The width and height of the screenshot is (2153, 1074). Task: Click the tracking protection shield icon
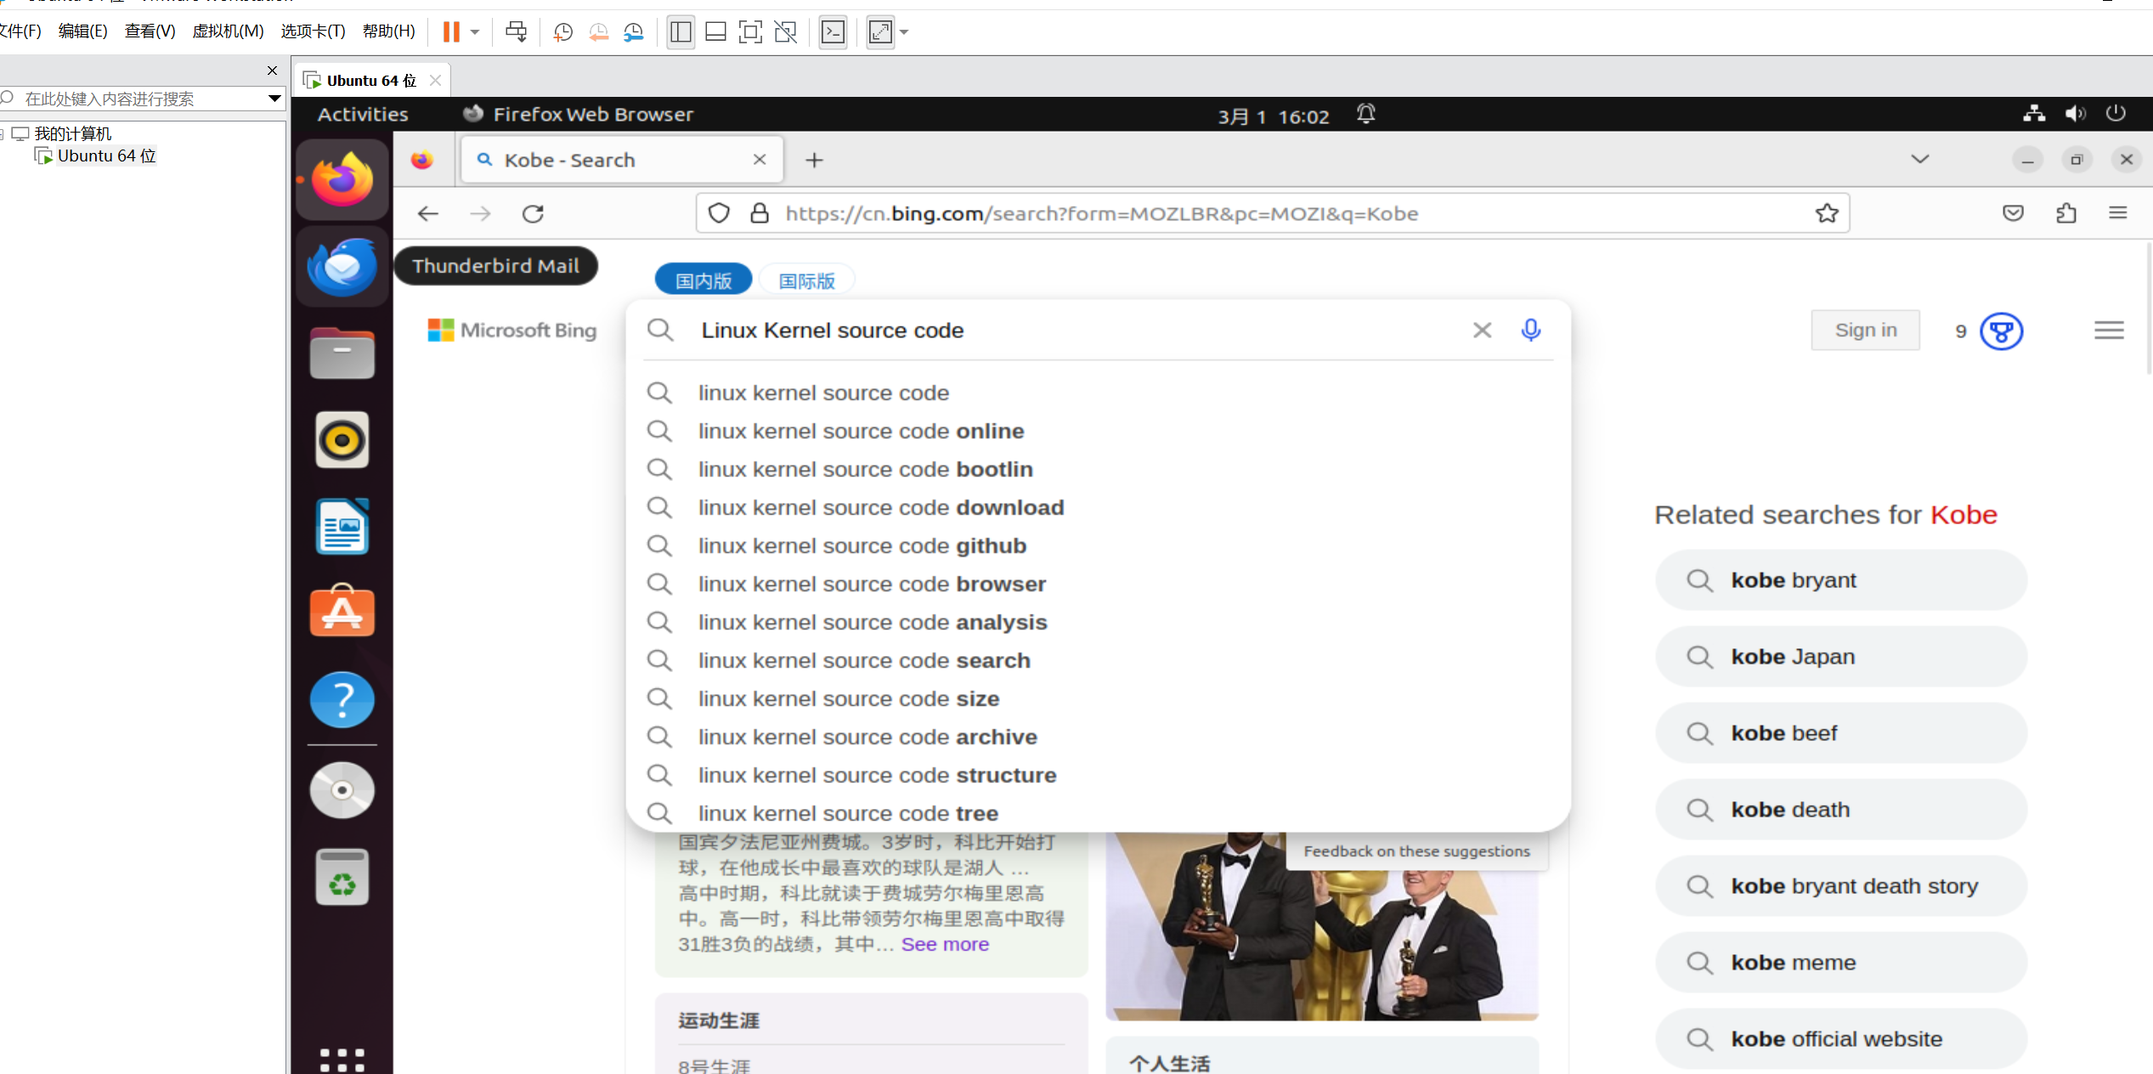click(x=719, y=213)
